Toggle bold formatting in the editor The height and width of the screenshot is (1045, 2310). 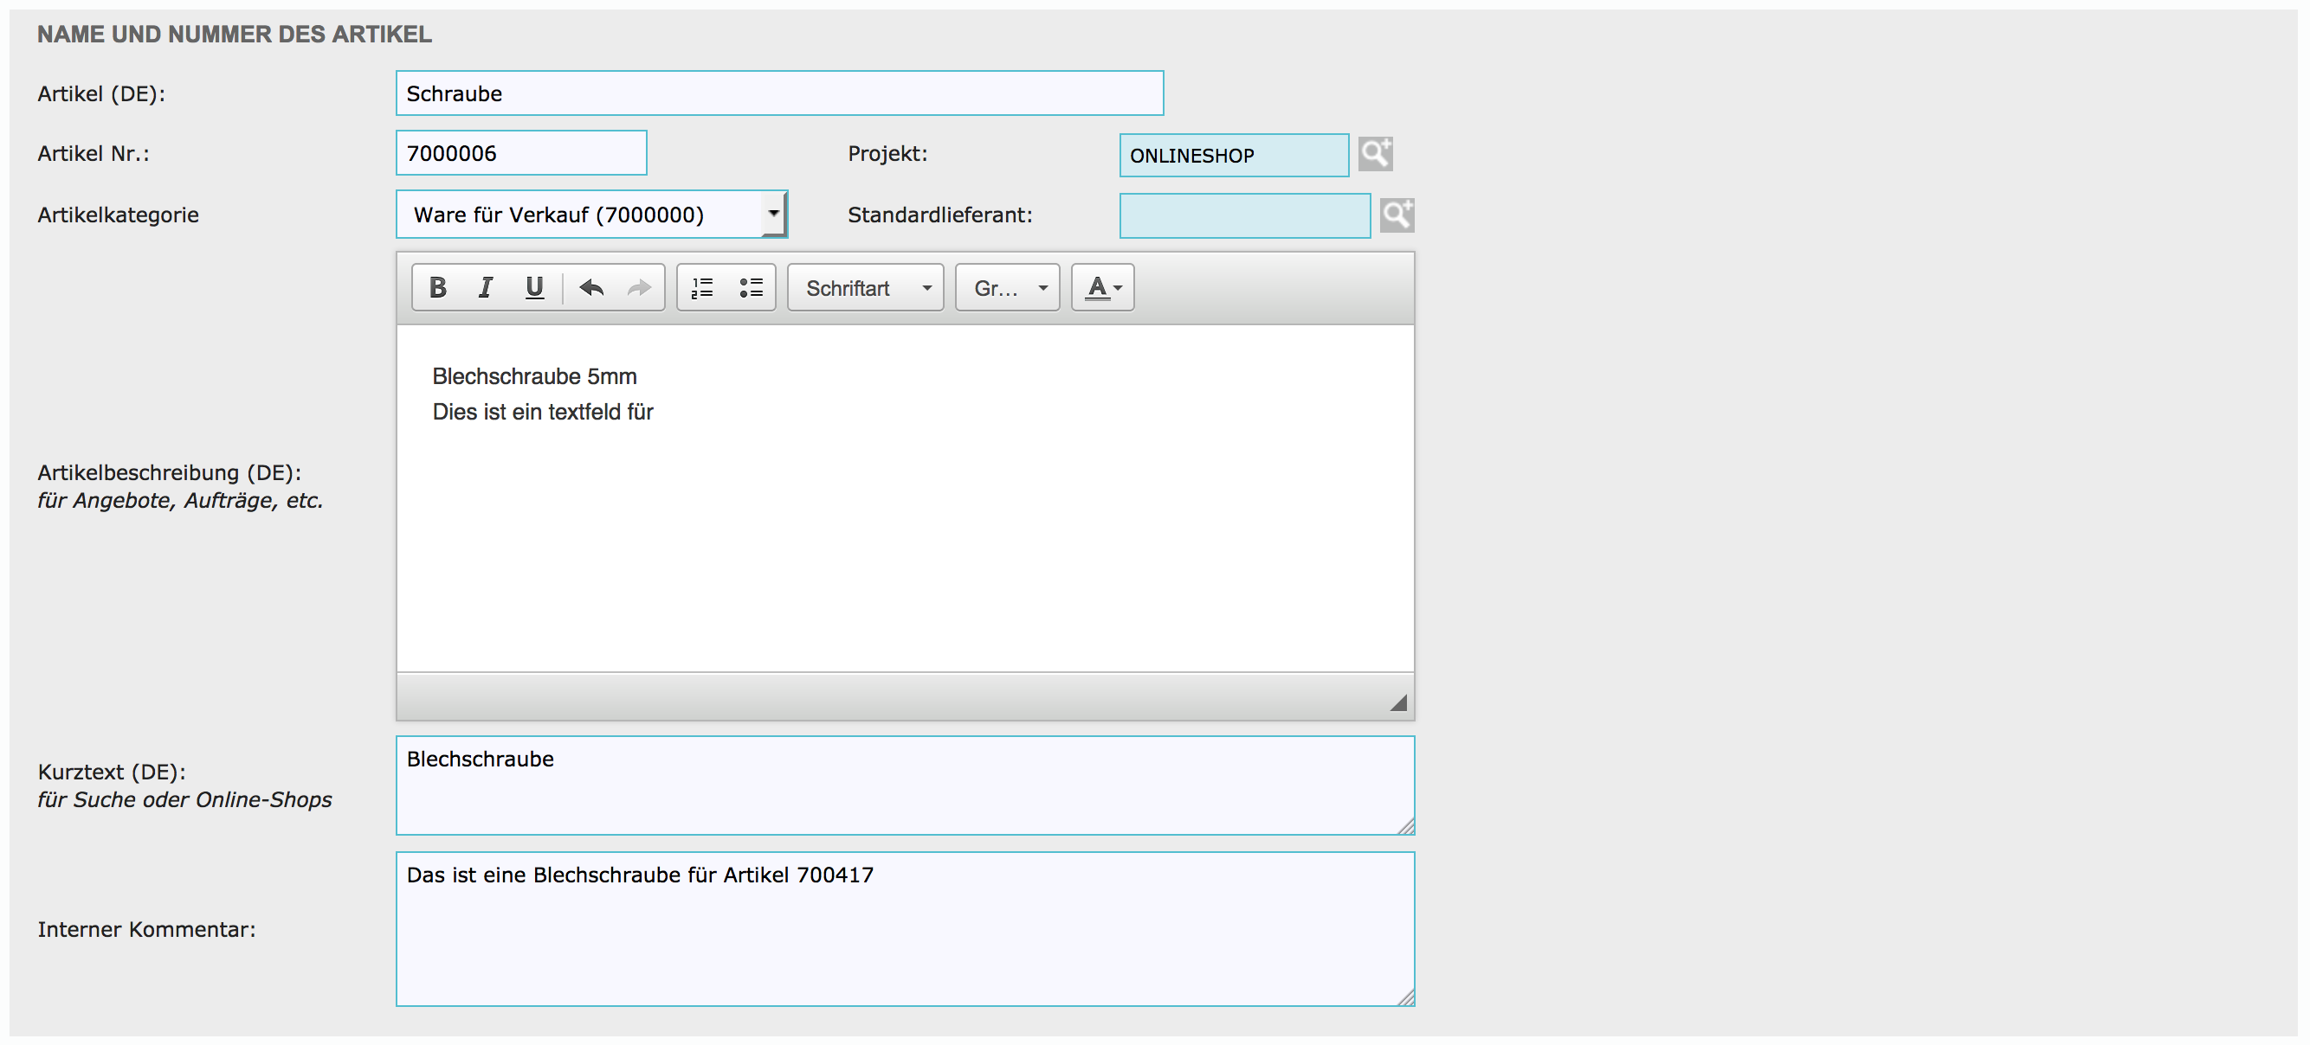437,288
